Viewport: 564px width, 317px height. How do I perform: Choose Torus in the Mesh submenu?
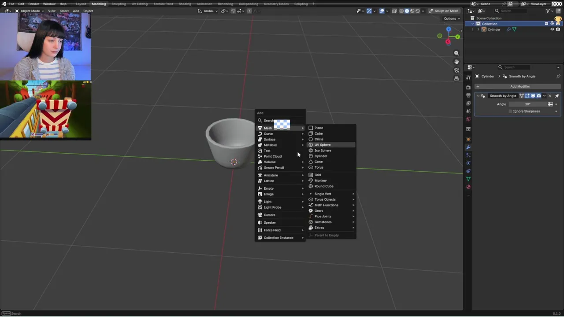pyautogui.click(x=331, y=167)
